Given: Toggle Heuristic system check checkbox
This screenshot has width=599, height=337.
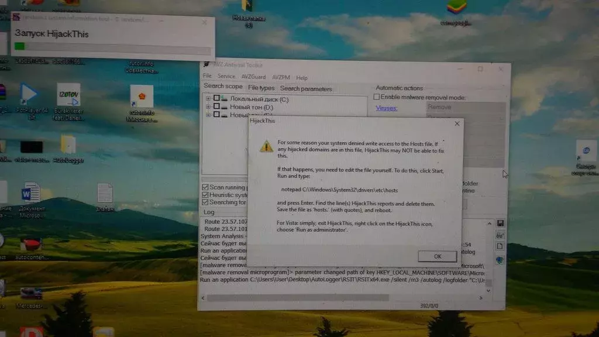Looking at the screenshot, I should click(x=205, y=195).
